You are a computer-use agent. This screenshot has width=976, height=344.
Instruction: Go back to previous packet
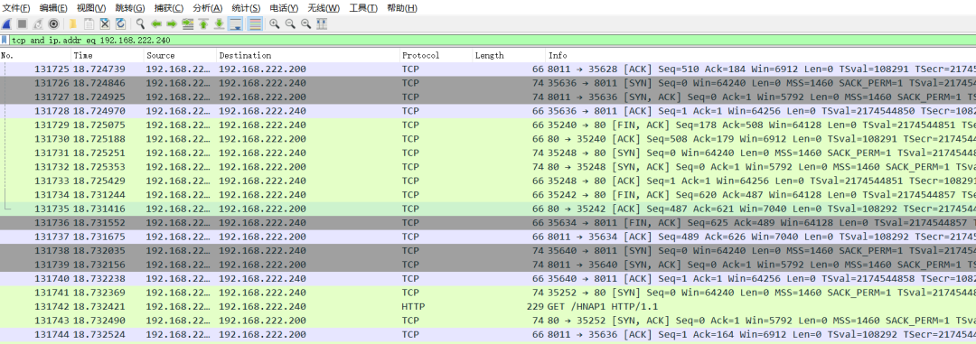point(155,23)
